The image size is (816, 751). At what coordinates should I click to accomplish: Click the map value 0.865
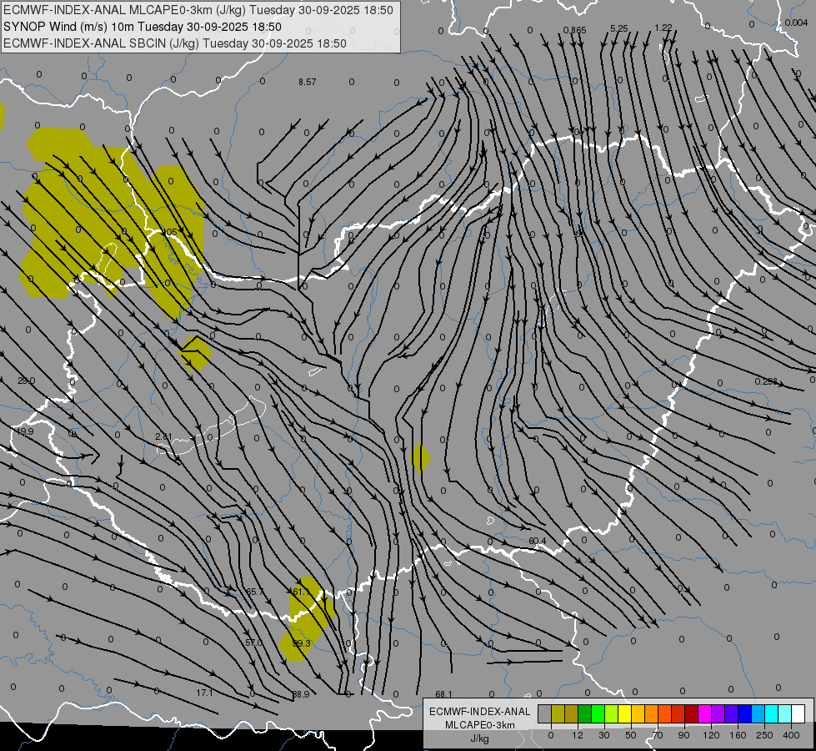(x=574, y=30)
